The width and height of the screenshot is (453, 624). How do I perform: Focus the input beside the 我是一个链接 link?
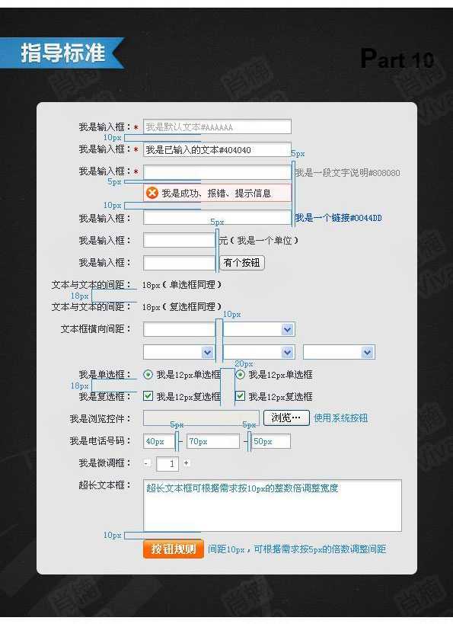point(217,218)
